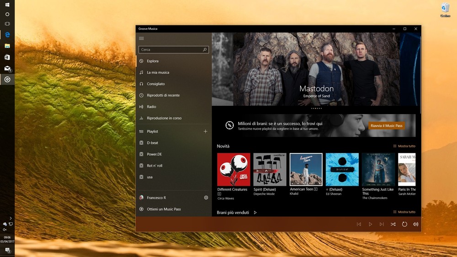
Task: Open Task View on taskbar
Action: tap(7, 24)
